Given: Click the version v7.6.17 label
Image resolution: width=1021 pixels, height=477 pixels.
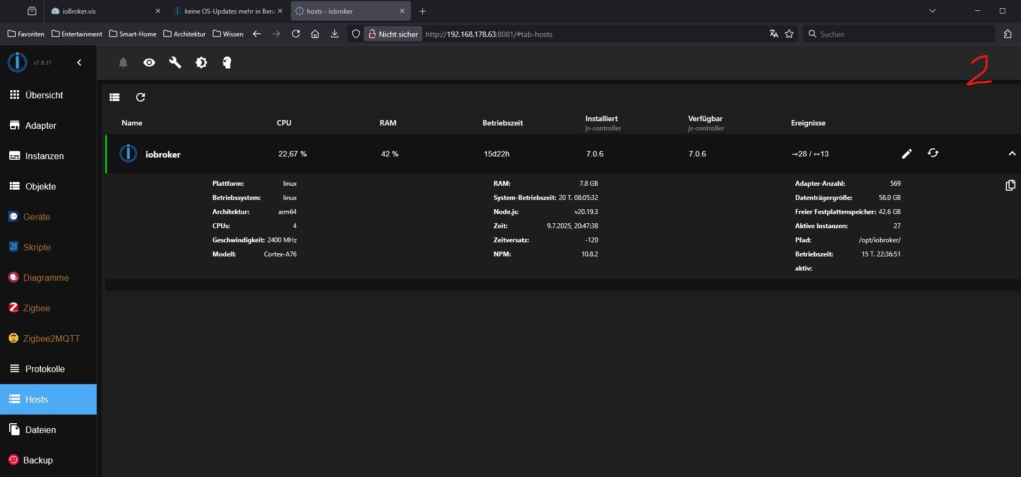Looking at the screenshot, I should click(x=43, y=63).
